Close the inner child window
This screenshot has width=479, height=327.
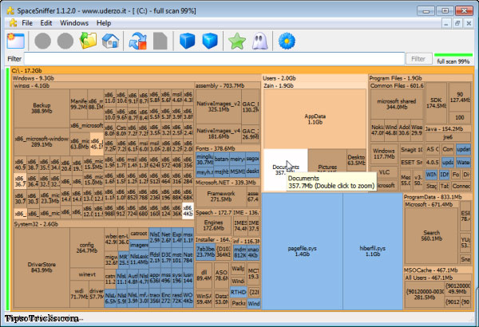click(469, 23)
